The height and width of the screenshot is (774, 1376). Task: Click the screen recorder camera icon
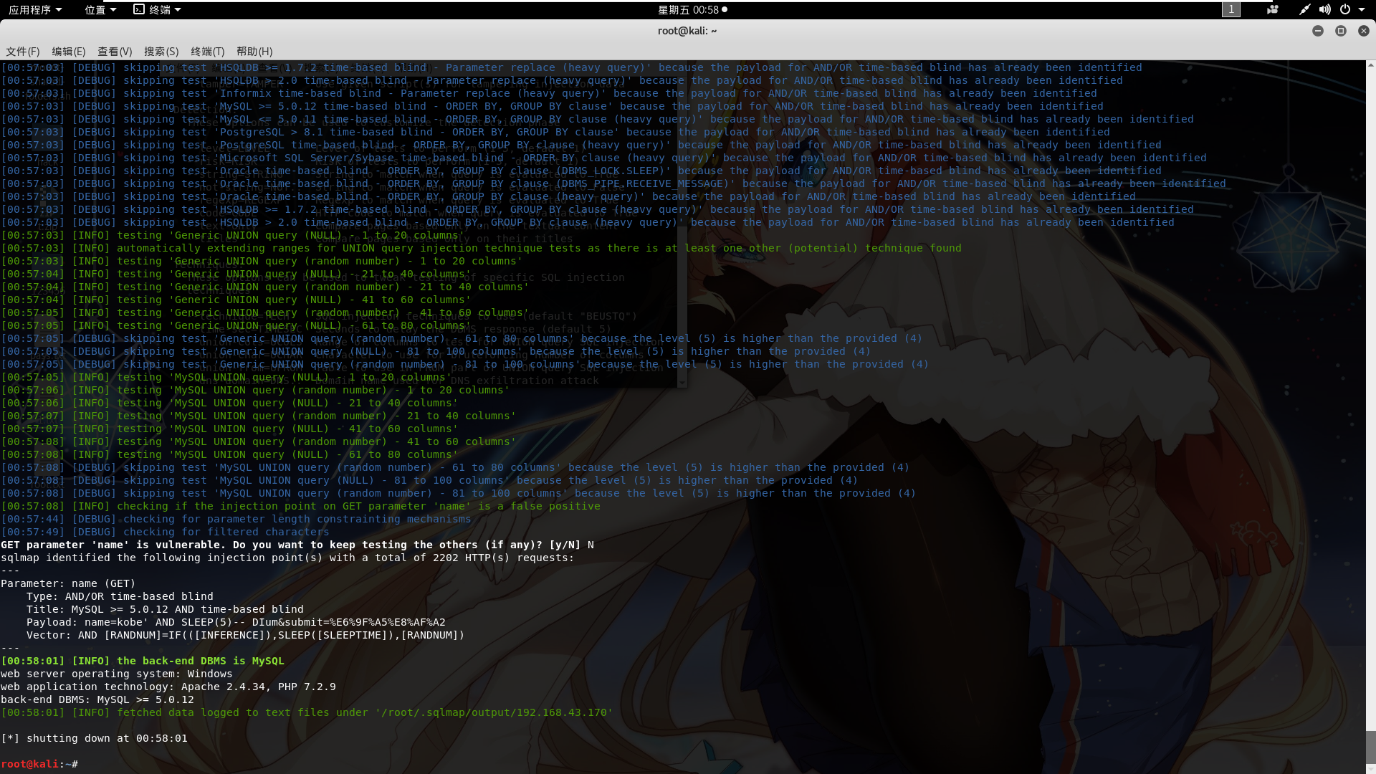pos(1273,9)
